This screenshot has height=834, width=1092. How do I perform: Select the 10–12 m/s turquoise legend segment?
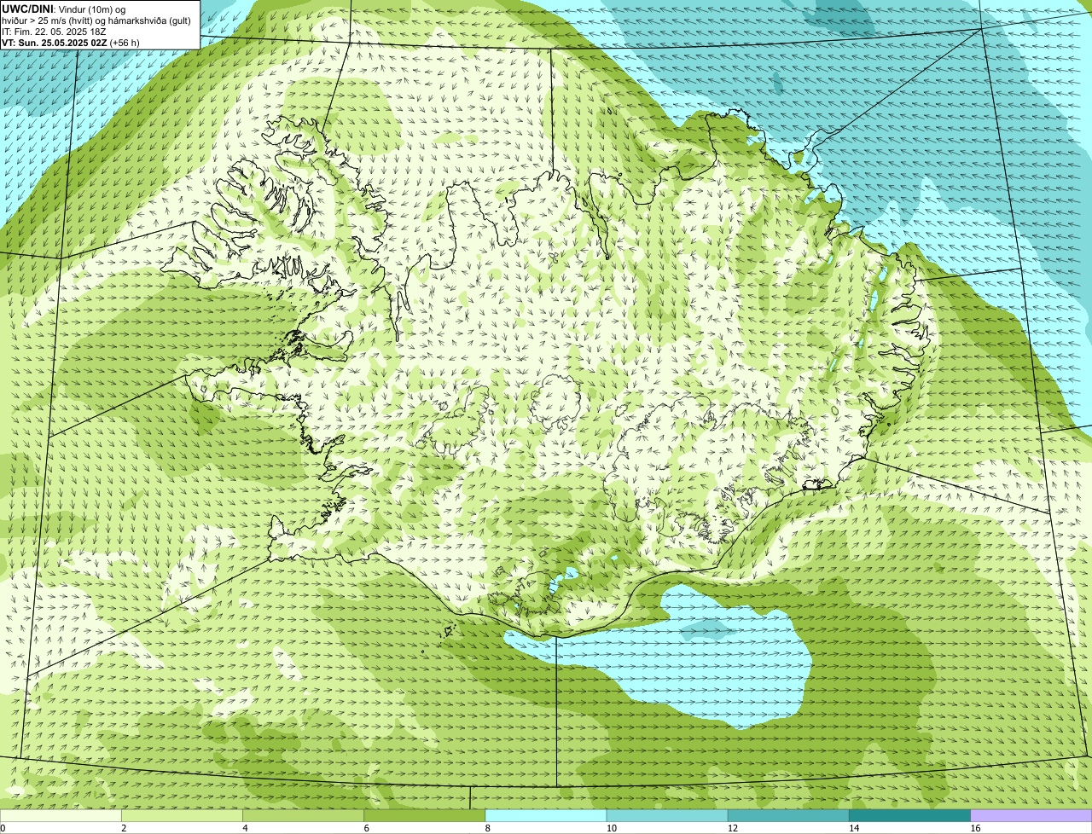[667, 815]
